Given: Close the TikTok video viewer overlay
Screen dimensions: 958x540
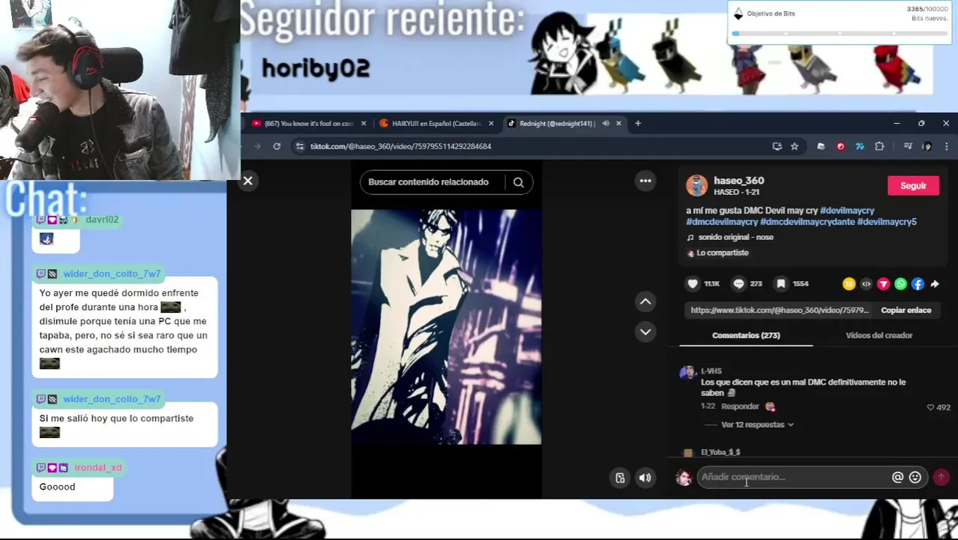Looking at the screenshot, I should 247,181.
